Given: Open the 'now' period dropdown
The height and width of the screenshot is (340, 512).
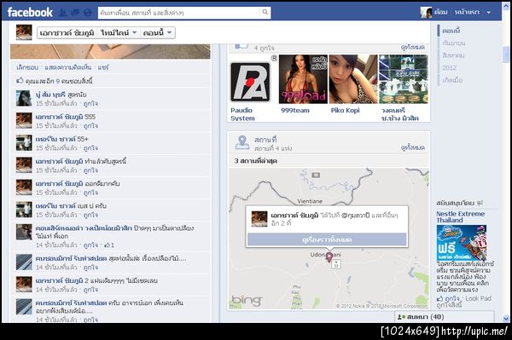Looking at the screenshot, I should pos(157,33).
